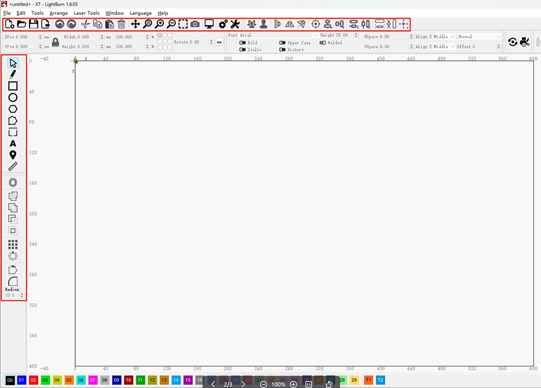The width and height of the screenshot is (541, 388).
Task: Click the camera capture icon
Action: [x=195, y=24]
